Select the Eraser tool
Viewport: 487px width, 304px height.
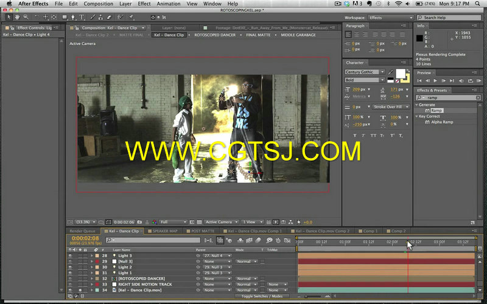(109, 17)
